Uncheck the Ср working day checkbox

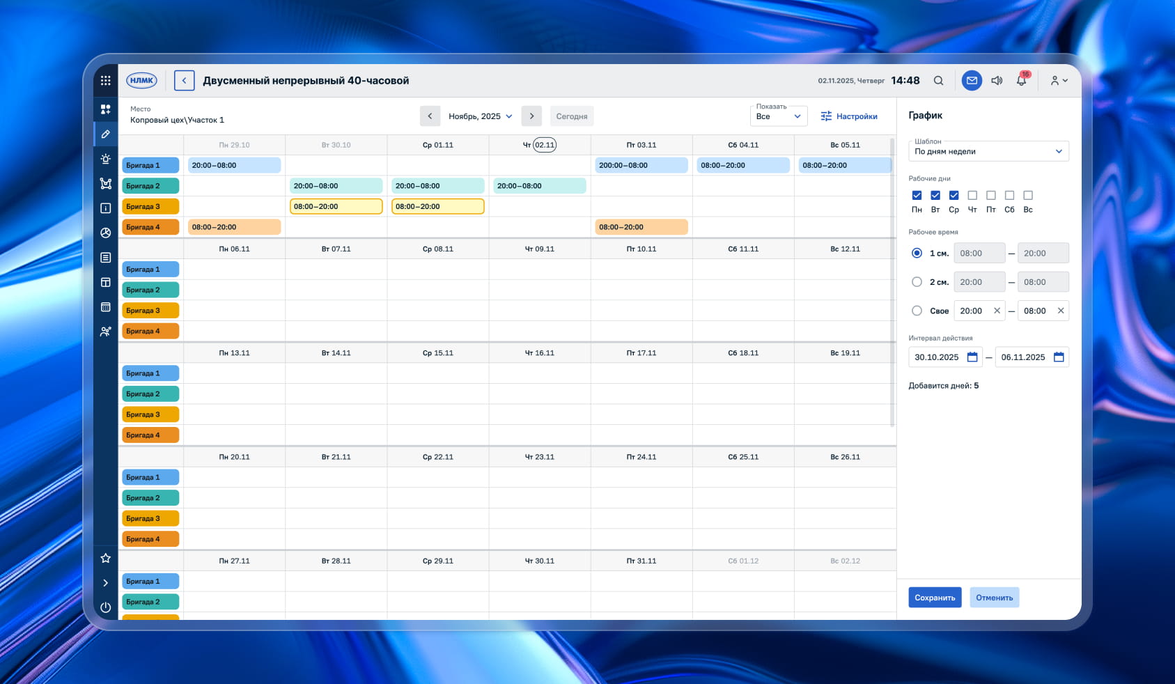pyautogui.click(x=954, y=196)
